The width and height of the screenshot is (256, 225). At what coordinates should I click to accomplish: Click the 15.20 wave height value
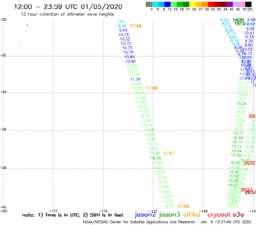241,103
